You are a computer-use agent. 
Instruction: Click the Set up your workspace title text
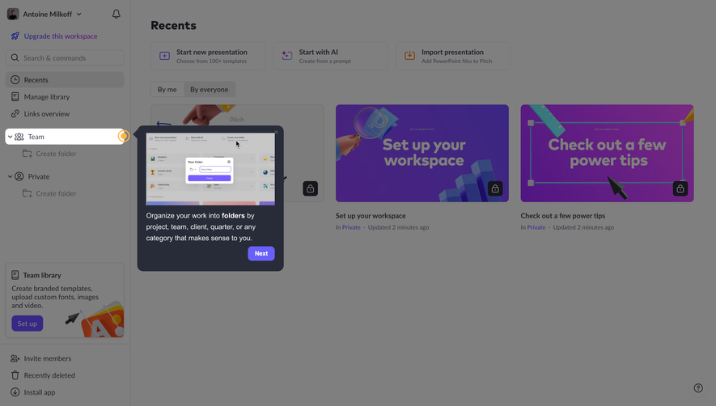[x=371, y=216]
